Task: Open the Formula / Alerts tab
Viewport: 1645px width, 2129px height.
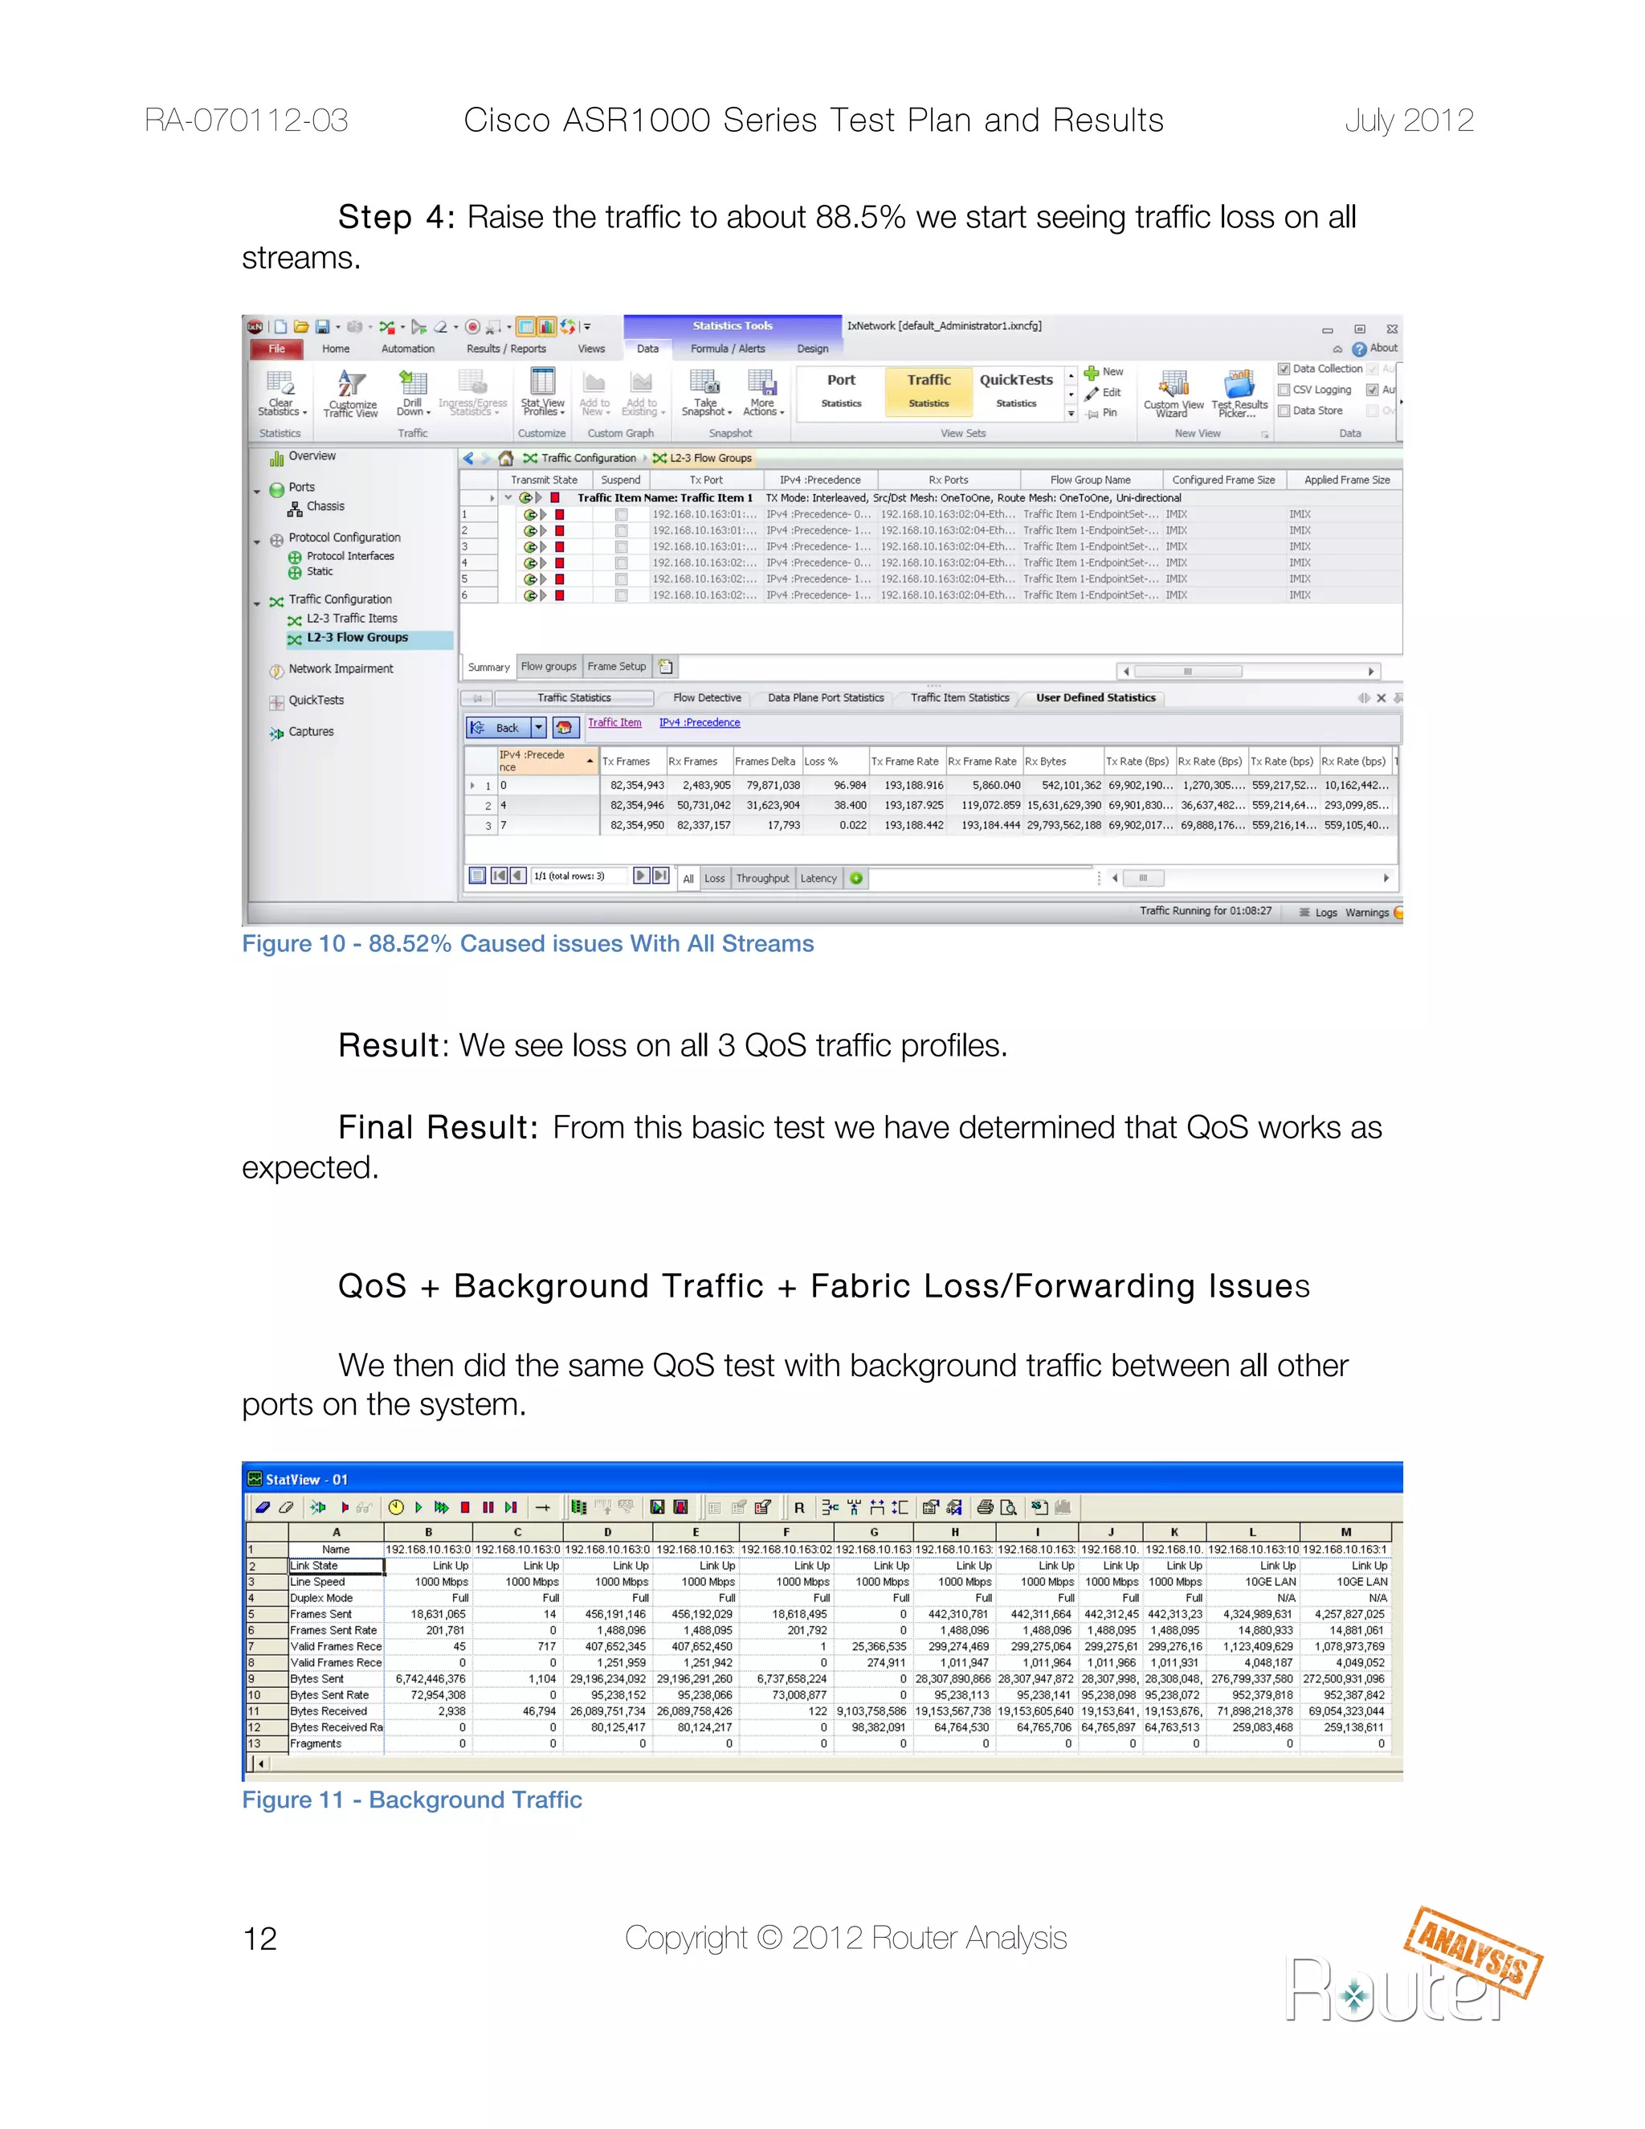Action: 728,349
